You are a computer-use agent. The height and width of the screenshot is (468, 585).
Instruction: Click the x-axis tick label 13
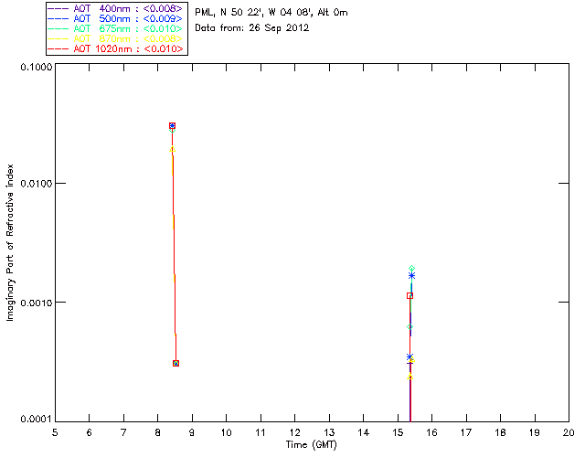pos(329,432)
